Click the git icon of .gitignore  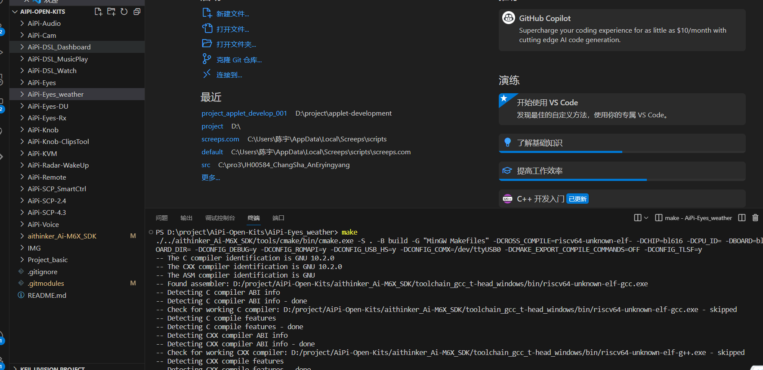point(21,271)
